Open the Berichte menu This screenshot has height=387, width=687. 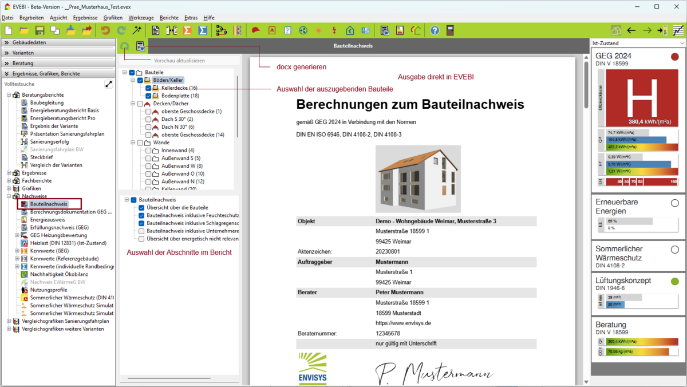click(x=169, y=18)
